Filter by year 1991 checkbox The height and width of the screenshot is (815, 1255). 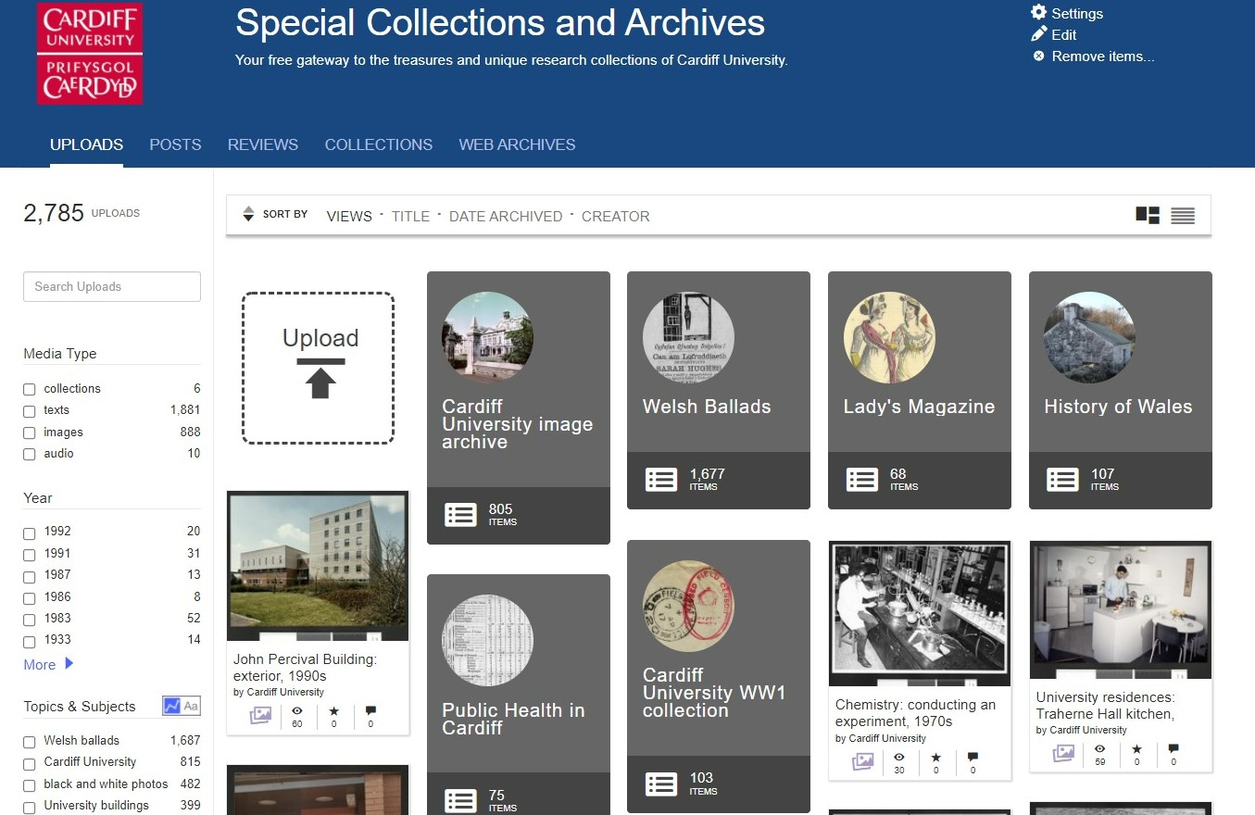(30, 554)
